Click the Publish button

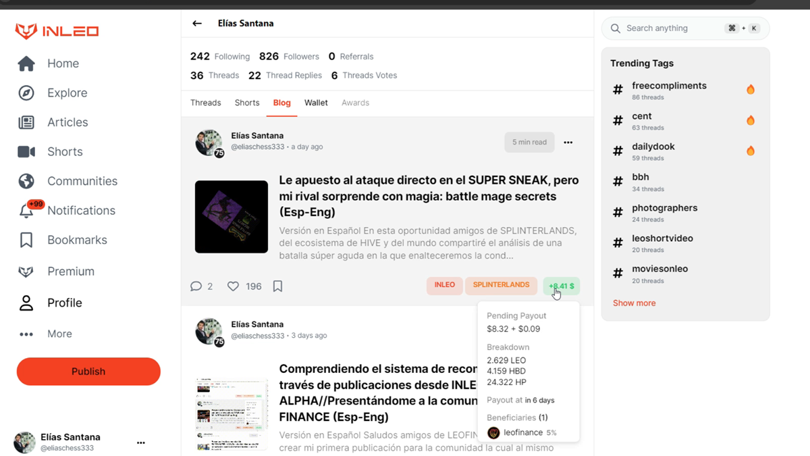click(88, 372)
